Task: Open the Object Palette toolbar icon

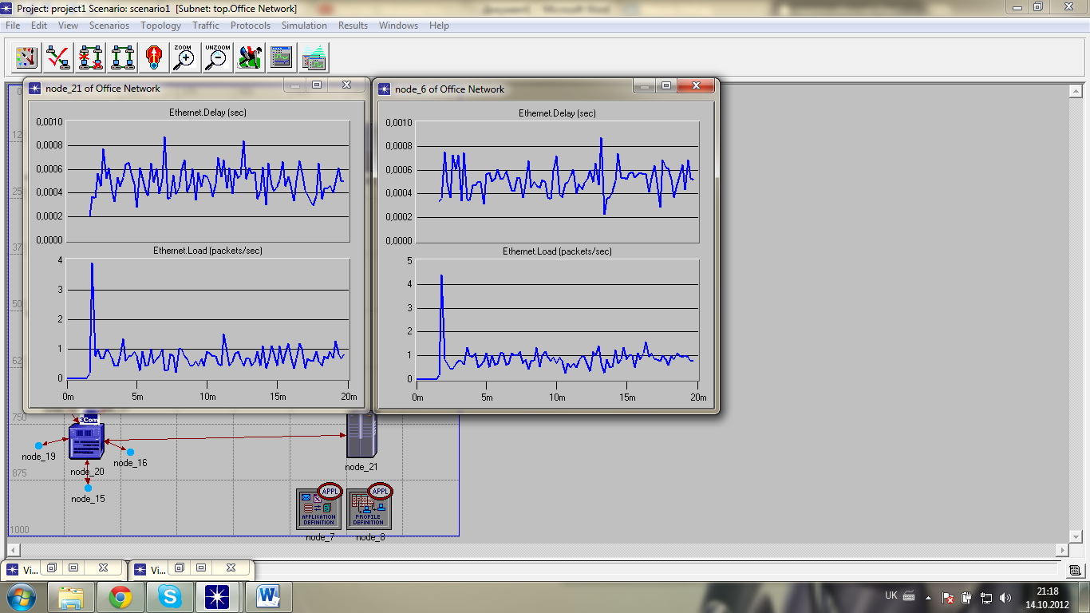Action: pyautogui.click(x=27, y=57)
